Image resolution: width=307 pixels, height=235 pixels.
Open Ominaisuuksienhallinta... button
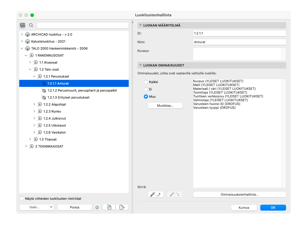[x=240, y=194]
